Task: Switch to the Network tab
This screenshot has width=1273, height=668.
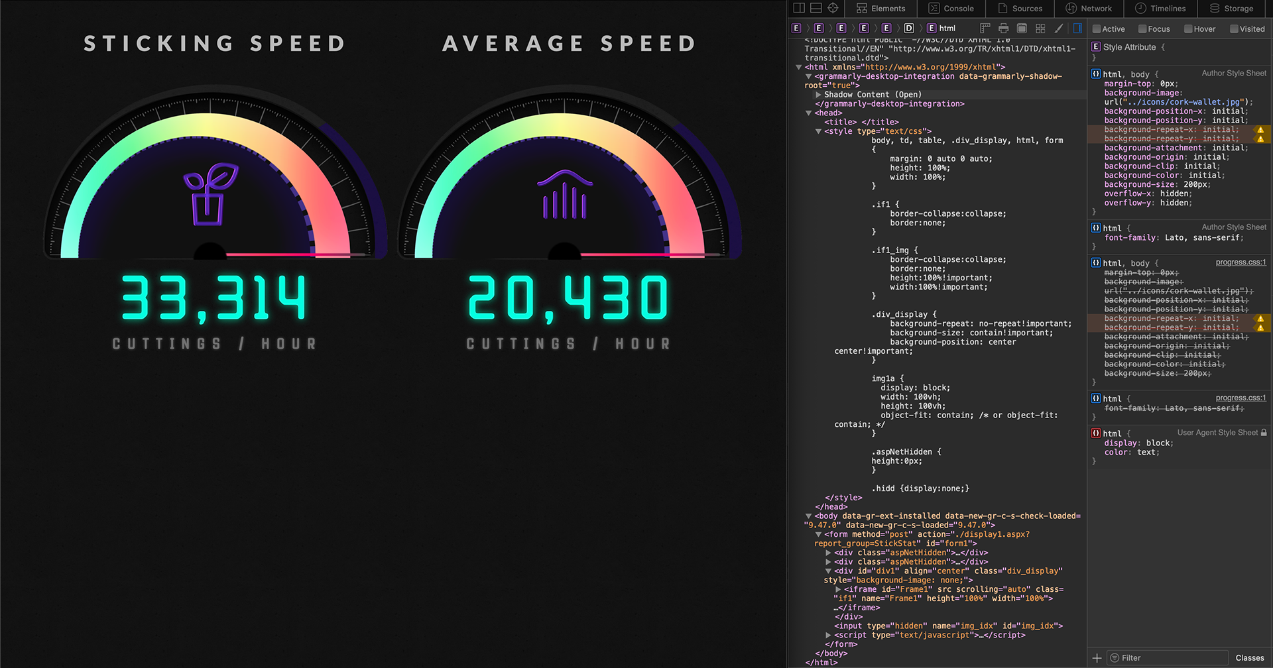Action: tap(1089, 9)
